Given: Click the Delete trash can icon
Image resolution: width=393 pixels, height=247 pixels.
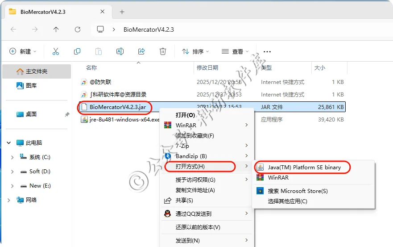Looking at the screenshot, I should (163, 51).
